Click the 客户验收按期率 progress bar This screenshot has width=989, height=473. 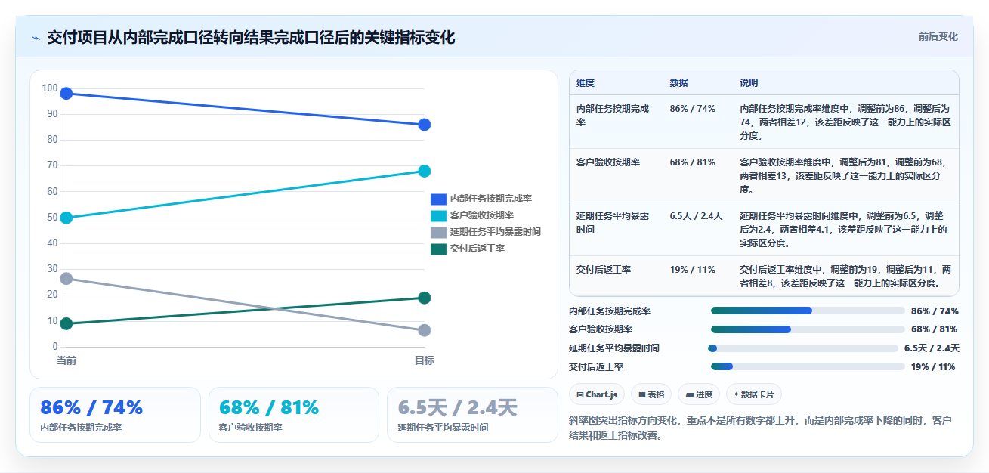[x=808, y=329]
